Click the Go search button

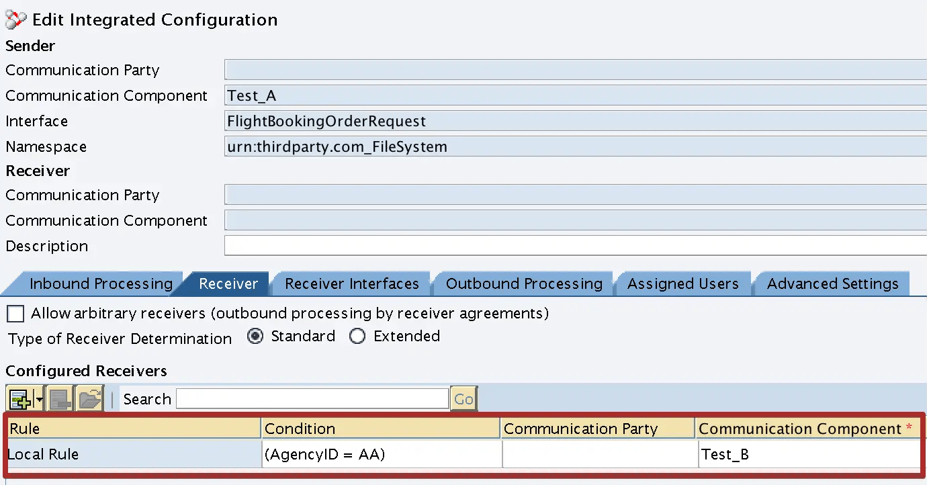(463, 398)
